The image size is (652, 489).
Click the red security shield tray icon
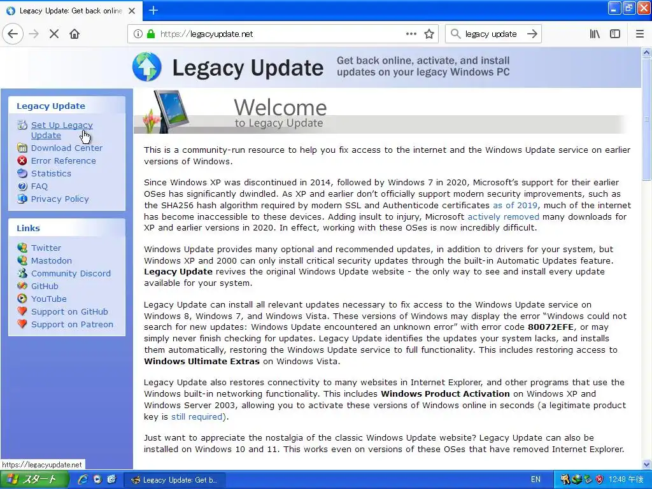click(599, 479)
